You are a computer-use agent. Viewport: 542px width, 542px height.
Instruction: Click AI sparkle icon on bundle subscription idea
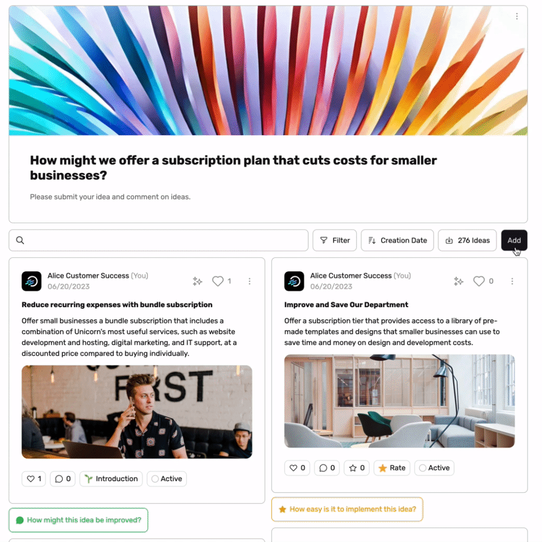click(197, 281)
